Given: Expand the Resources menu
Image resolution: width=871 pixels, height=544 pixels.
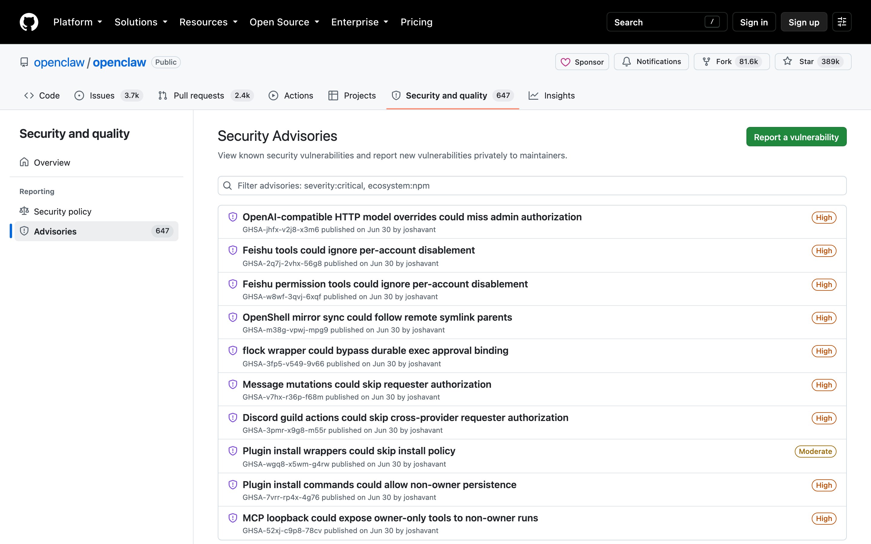Looking at the screenshot, I should 208,22.
